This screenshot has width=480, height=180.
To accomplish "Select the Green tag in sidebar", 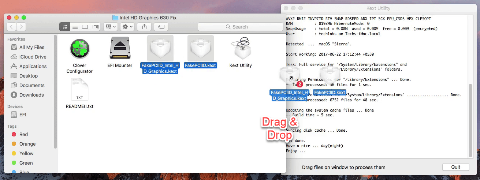I will click(x=22, y=163).
